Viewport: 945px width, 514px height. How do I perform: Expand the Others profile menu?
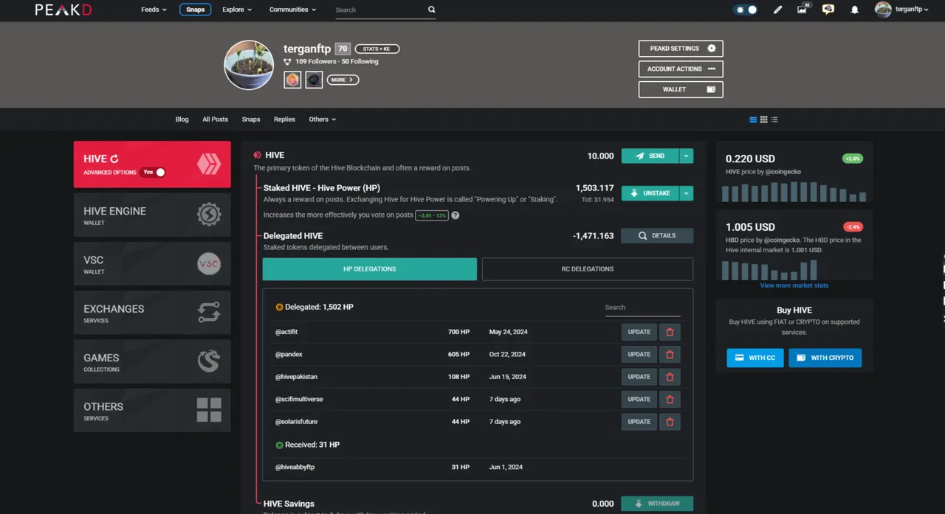click(322, 119)
